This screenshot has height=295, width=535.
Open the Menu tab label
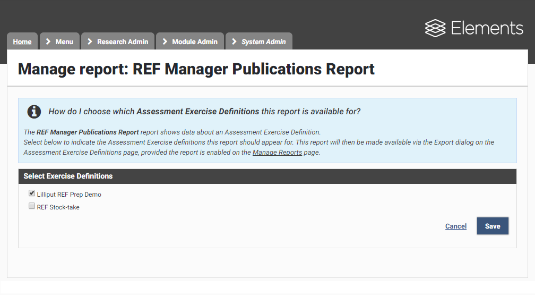coord(64,41)
